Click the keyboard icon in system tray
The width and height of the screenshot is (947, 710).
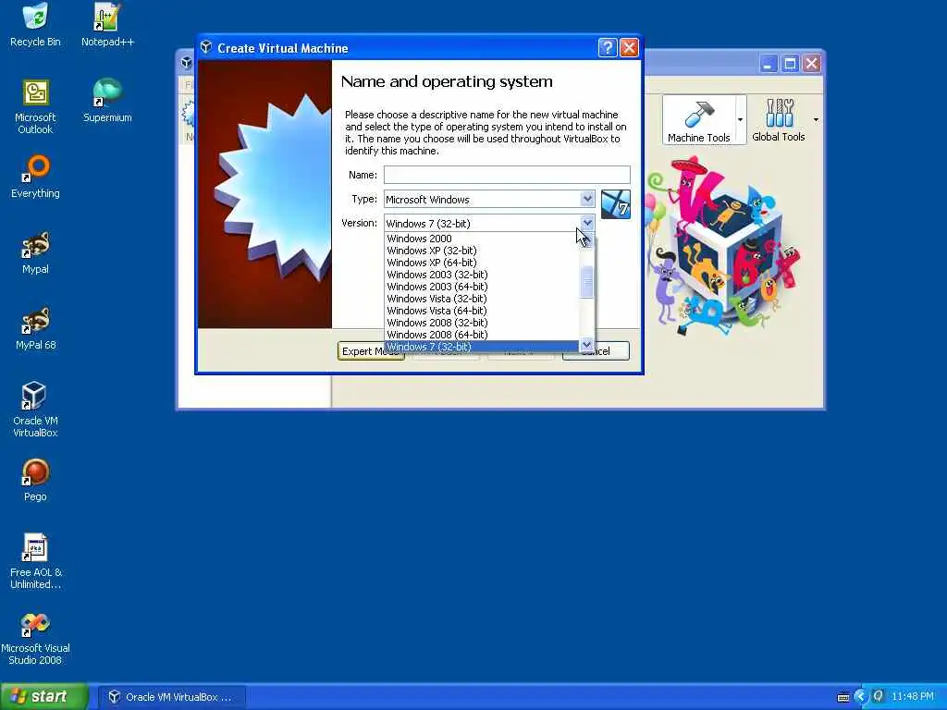click(x=843, y=697)
